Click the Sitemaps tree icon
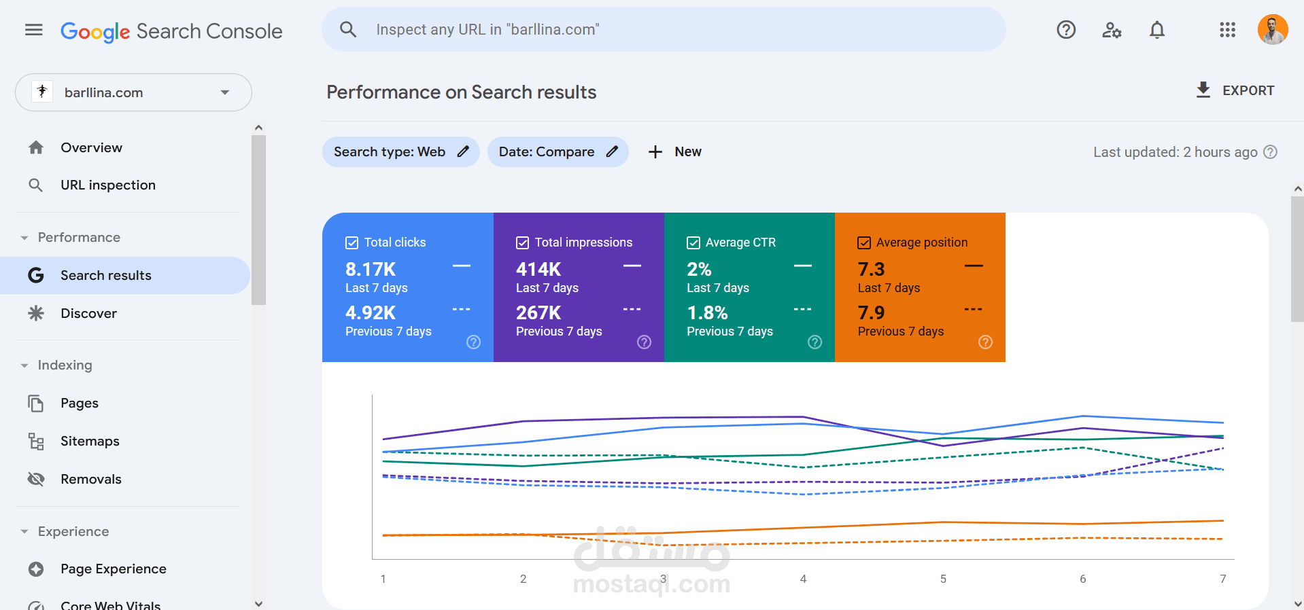Image resolution: width=1304 pixels, height=610 pixels. (x=36, y=441)
